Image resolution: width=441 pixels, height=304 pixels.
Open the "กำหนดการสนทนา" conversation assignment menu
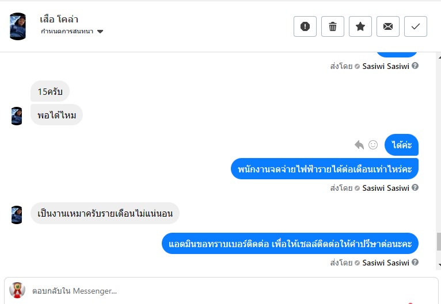coord(68,32)
